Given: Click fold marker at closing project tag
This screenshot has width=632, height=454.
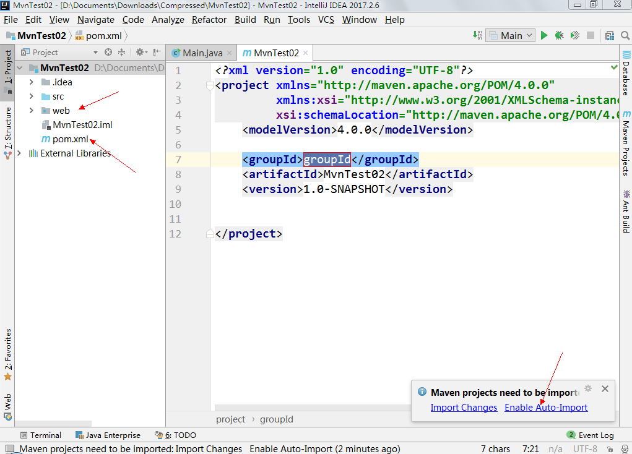Looking at the screenshot, I should (210, 234).
